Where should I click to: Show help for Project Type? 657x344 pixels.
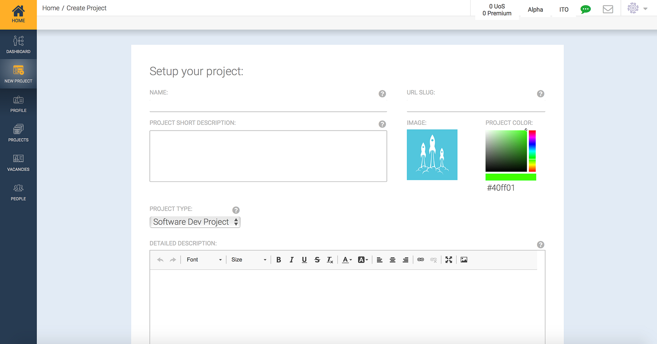[x=236, y=210]
